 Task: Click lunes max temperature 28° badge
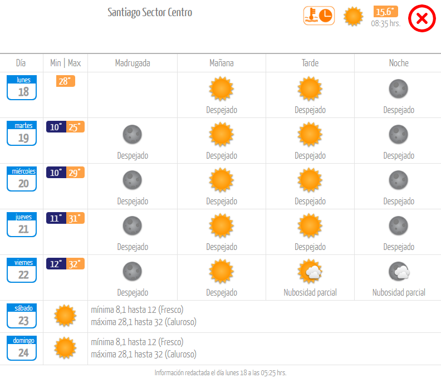point(66,81)
